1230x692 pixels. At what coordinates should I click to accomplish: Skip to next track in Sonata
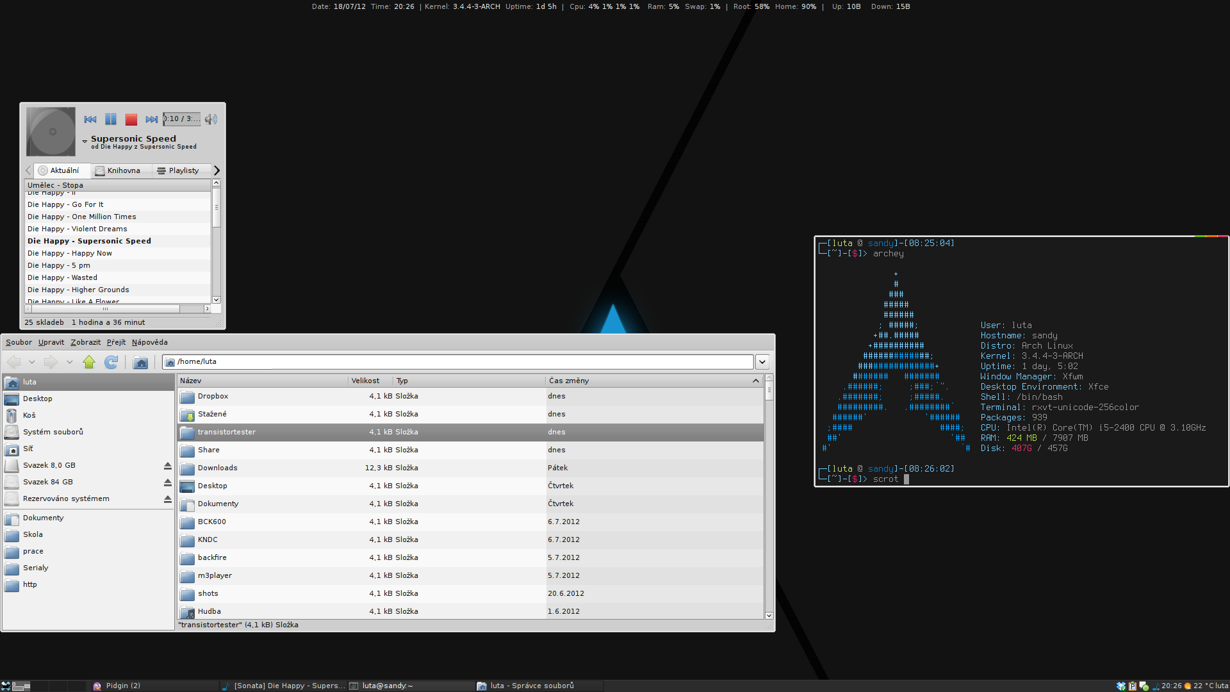tap(152, 119)
